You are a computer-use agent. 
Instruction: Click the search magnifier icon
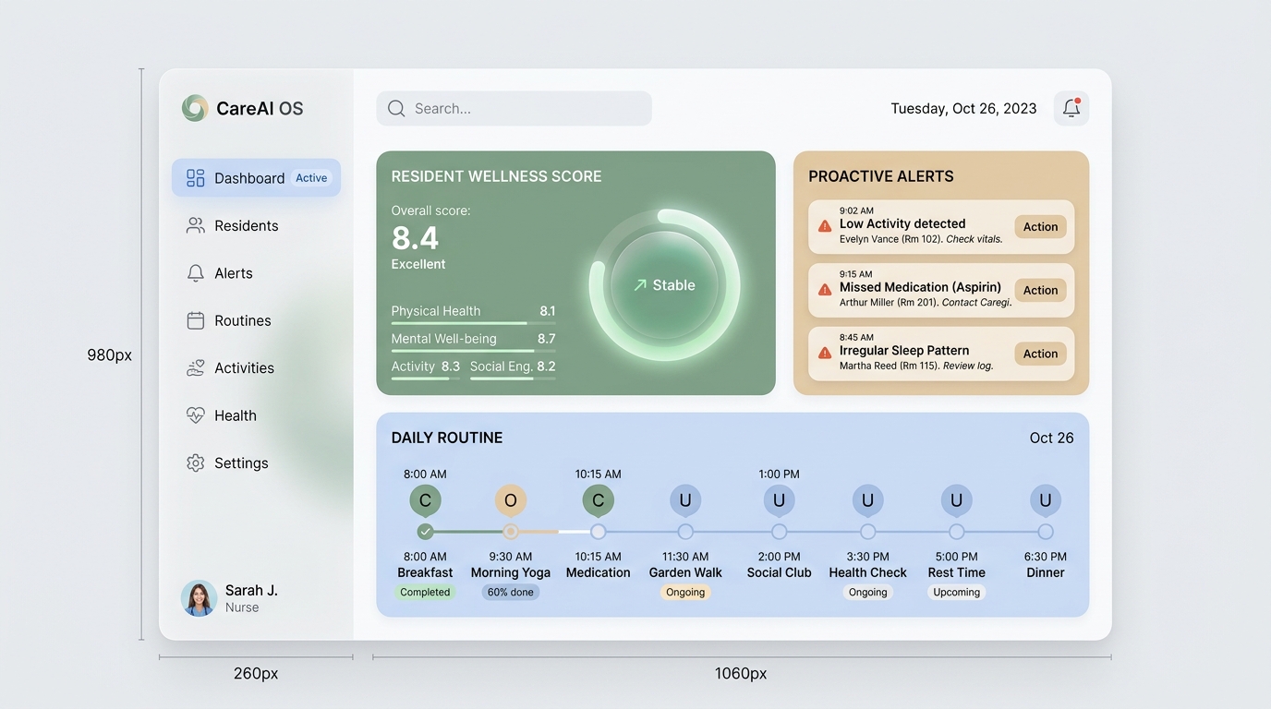[x=396, y=108]
